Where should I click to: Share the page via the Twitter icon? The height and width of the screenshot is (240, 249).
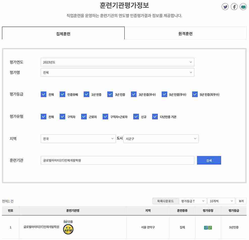pos(225,7)
